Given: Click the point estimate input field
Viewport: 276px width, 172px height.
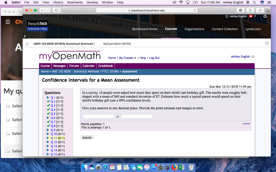Looking at the screenshot, I should tap(98, 116).
